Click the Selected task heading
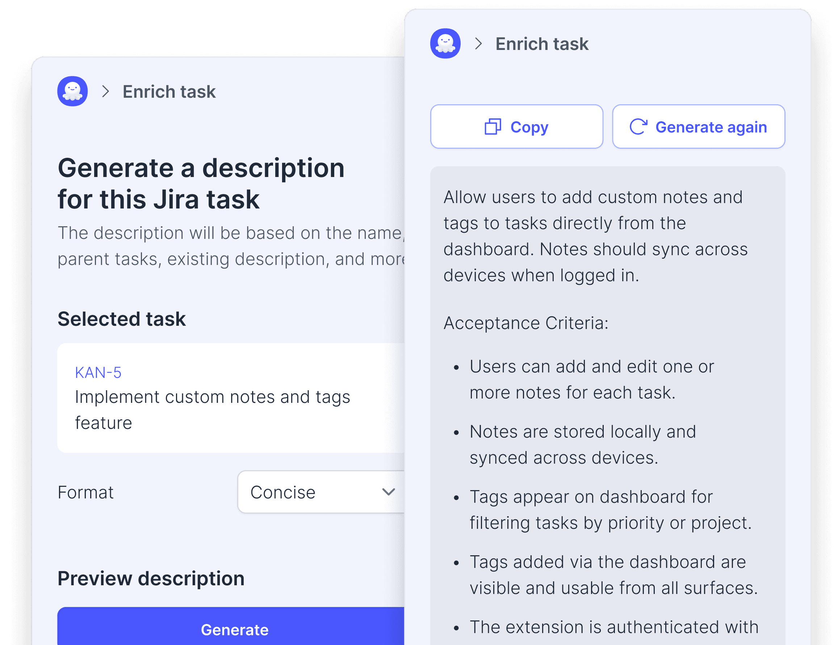 click(x=122, y=319)
